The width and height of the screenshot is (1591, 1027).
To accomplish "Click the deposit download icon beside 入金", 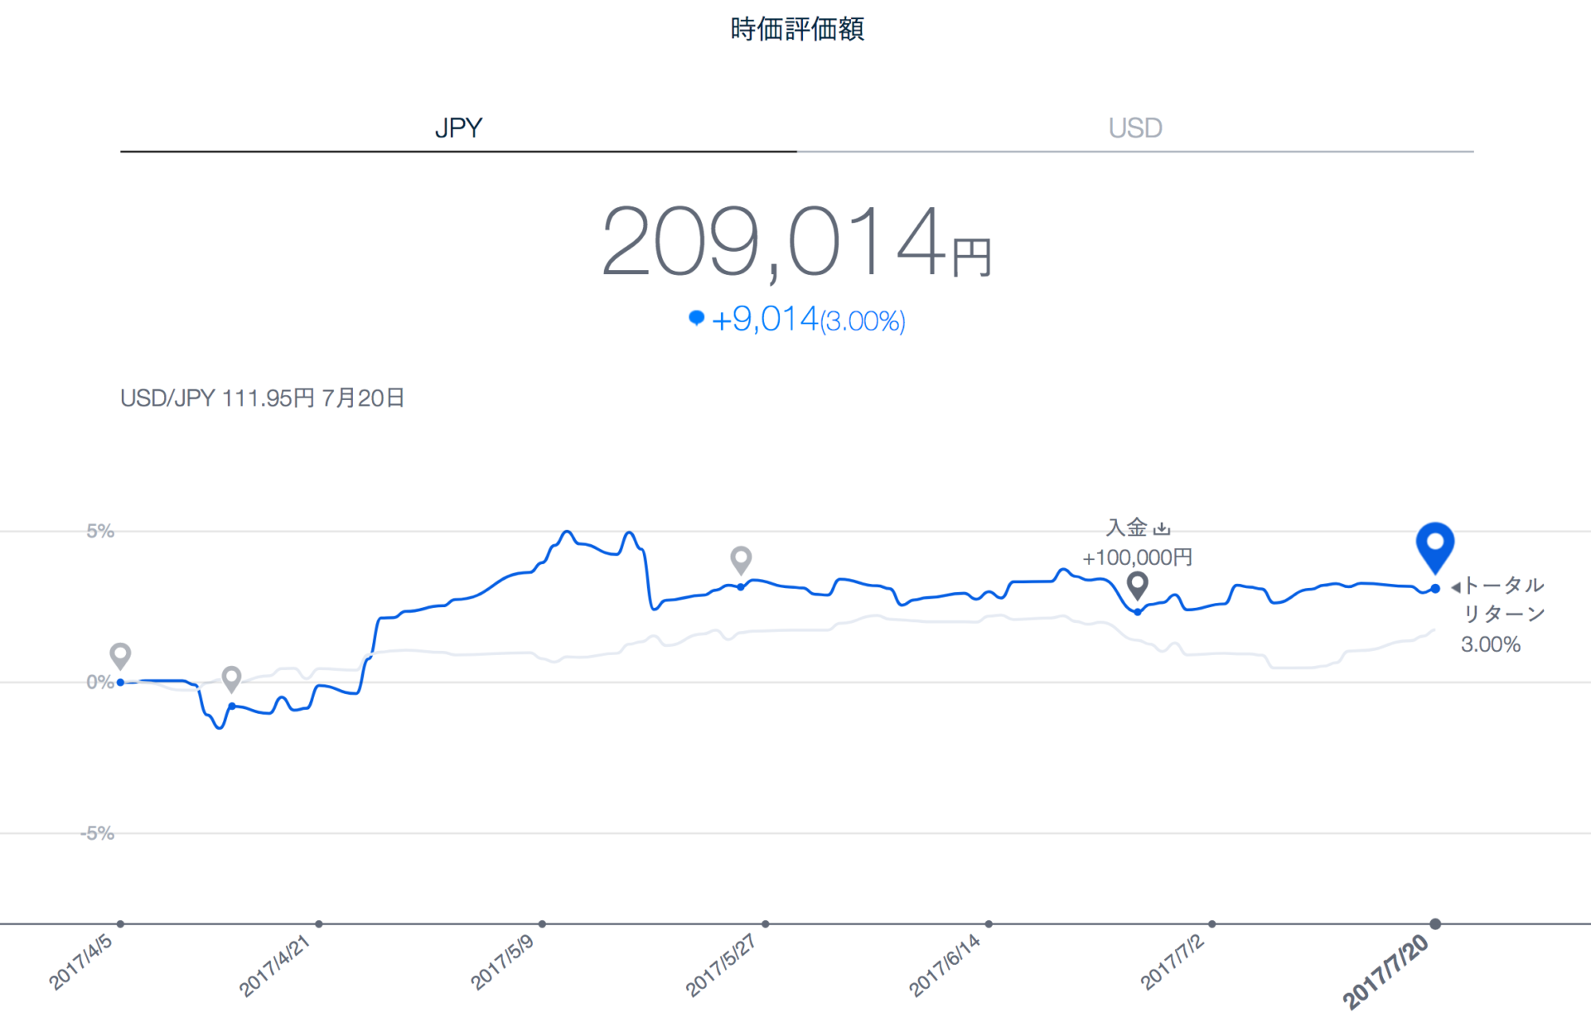I will [x=1162, y=528].
